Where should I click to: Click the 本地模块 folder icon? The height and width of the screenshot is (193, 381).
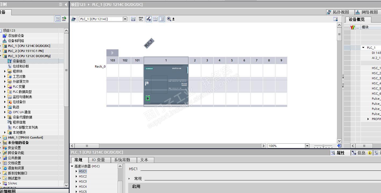tap(10, 132)
